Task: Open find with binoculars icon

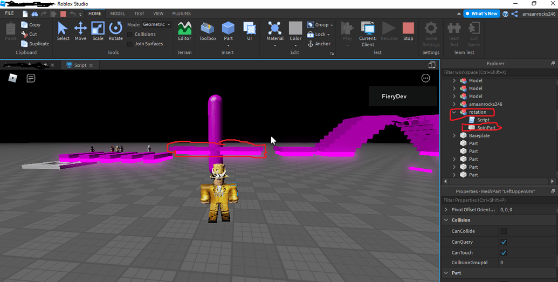Action: pos(35,14)
